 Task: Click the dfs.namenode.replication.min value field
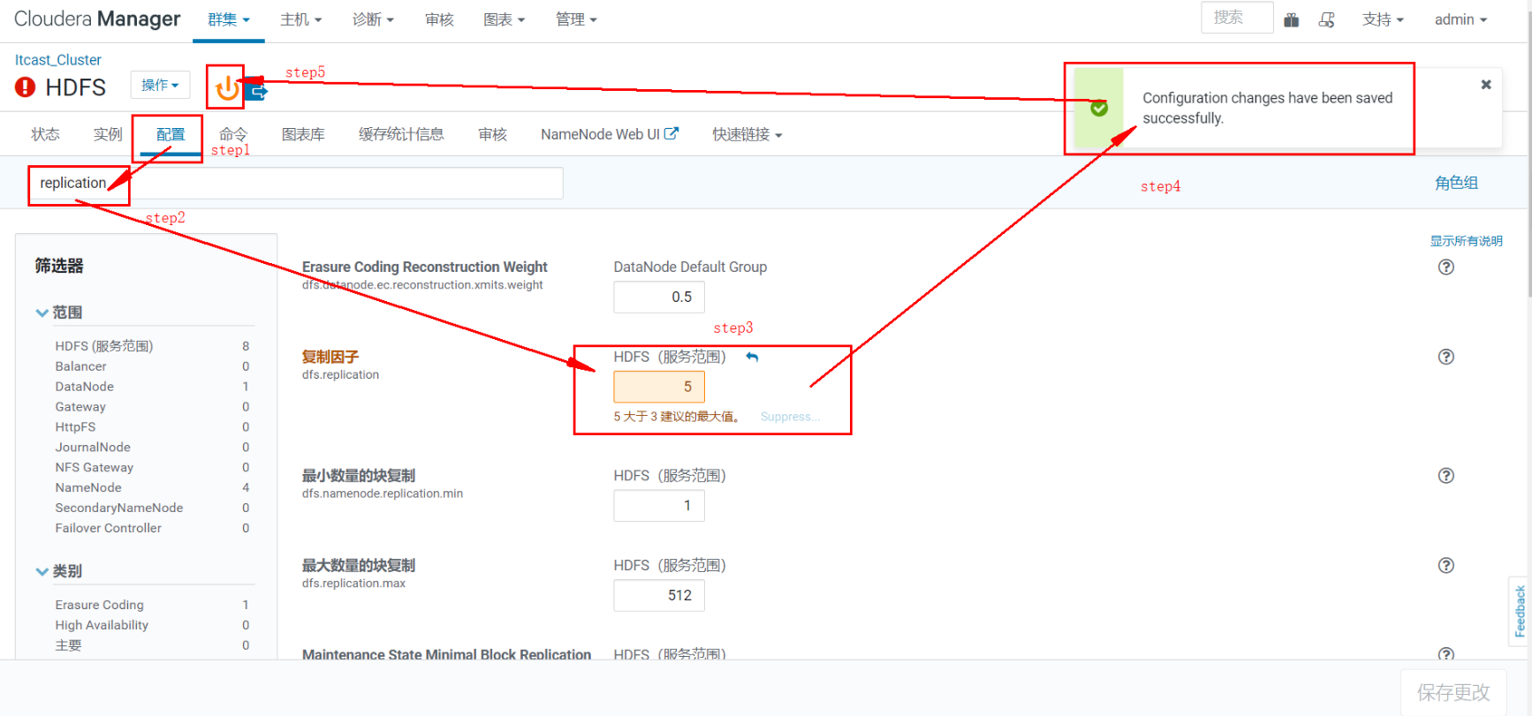coord(659,506)
